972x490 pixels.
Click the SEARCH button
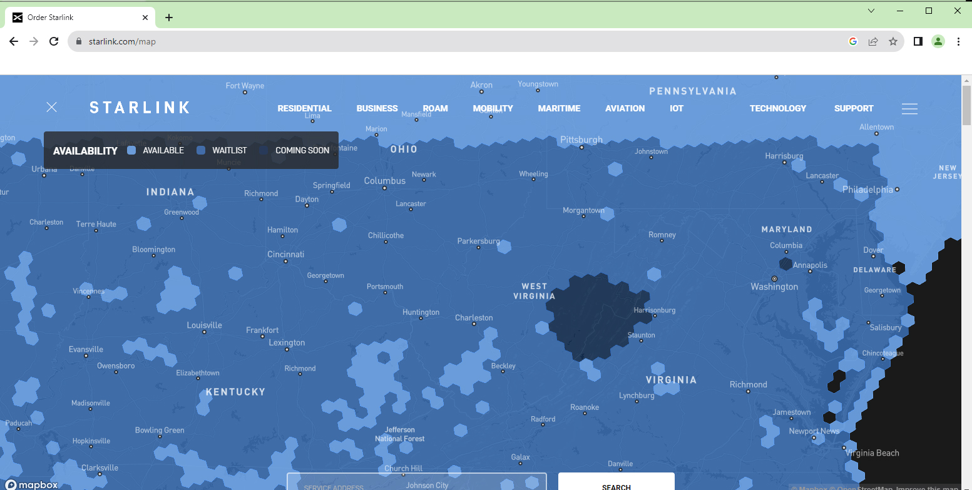coord(616,481)
